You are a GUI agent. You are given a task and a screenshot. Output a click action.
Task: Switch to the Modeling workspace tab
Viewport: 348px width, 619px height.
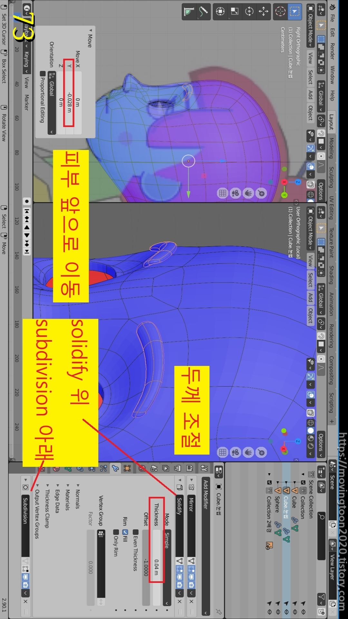coord(332,148)
